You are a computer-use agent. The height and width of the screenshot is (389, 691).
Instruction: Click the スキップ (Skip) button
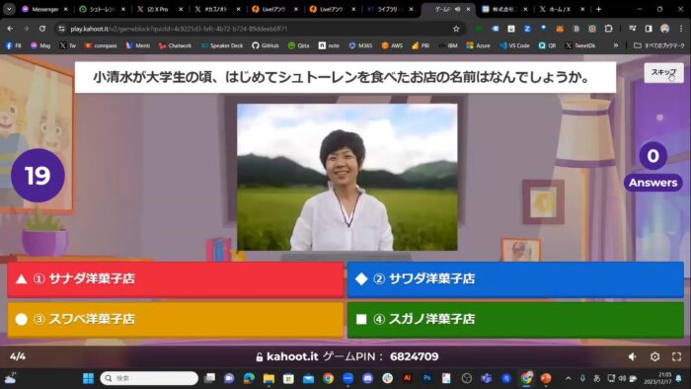coord(663,73)
